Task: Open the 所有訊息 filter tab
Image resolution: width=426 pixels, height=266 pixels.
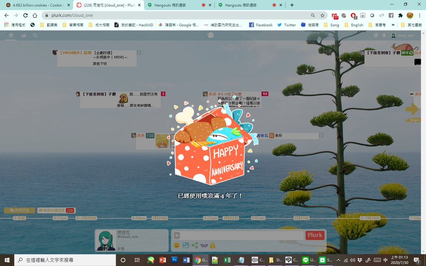Action: coord(20,210)
